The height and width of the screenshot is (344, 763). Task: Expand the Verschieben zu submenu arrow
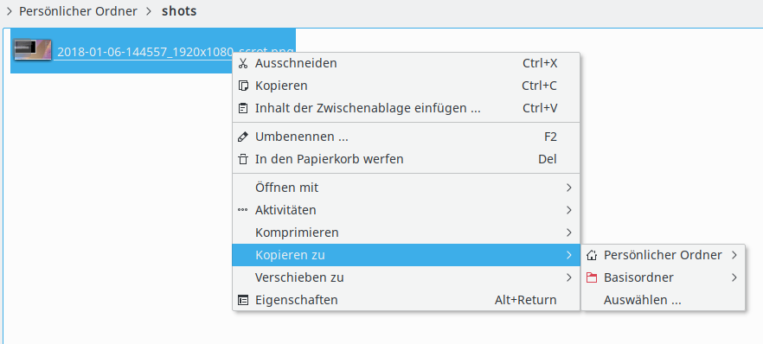(x=569, y=277)
